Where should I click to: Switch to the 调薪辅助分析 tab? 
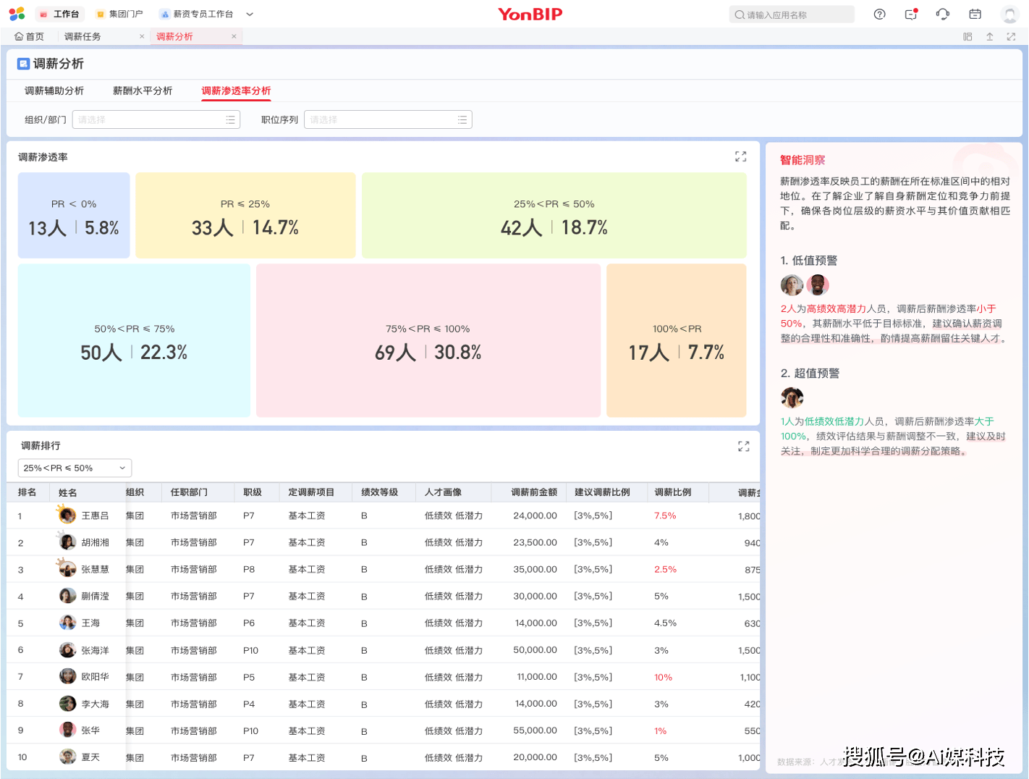[54, 90]
